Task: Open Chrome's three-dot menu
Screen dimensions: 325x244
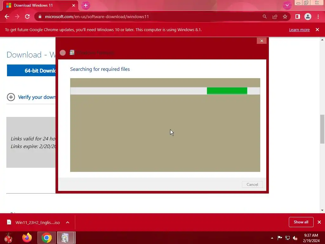Action: 318,17
